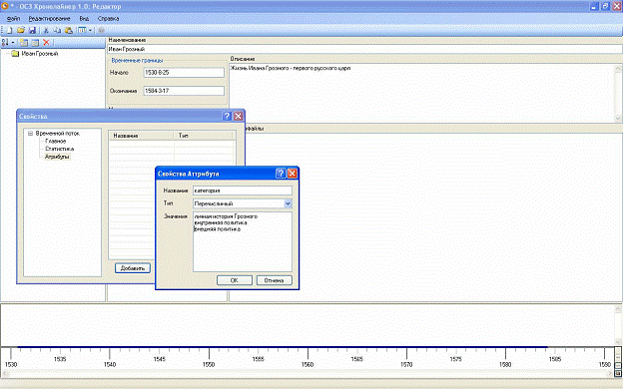Click the sort icon in tree toolbar
623x389 pixels.
click(x=6, y=43)
